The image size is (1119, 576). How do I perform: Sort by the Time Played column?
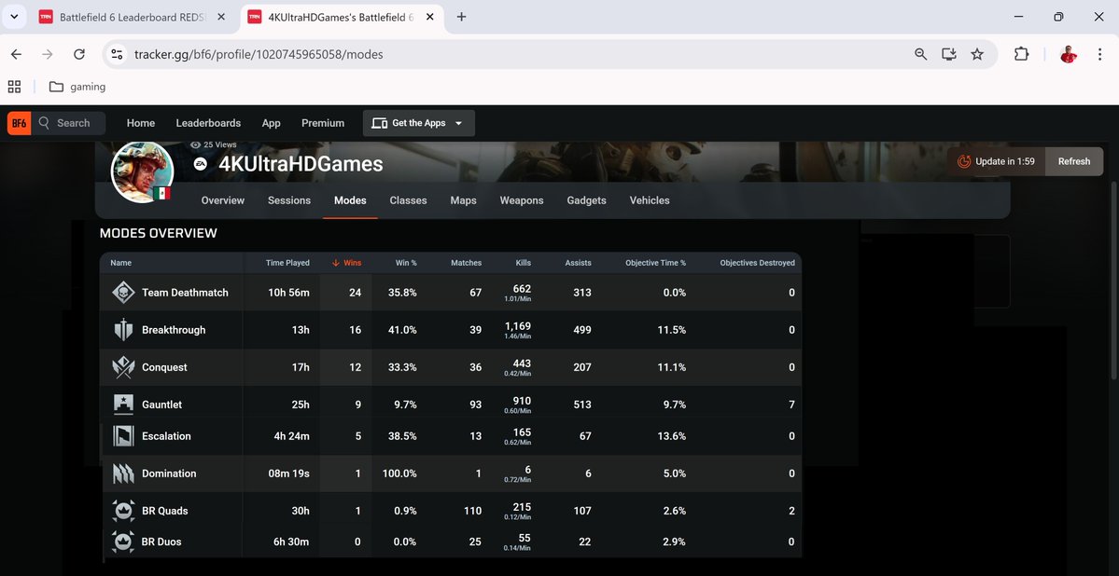[x=287, y=263]
